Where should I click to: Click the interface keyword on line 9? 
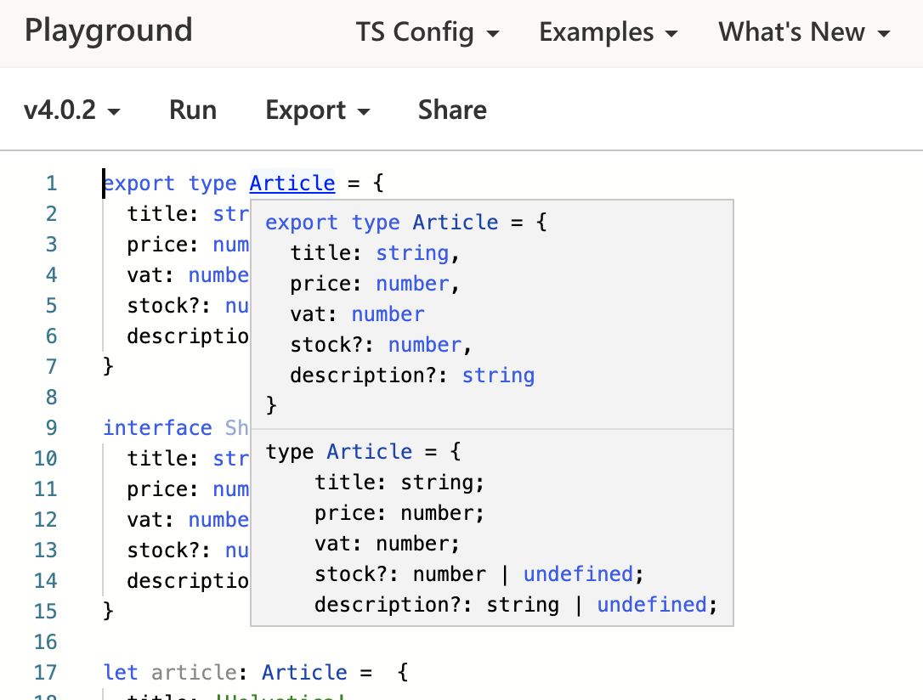coord(157,427)
